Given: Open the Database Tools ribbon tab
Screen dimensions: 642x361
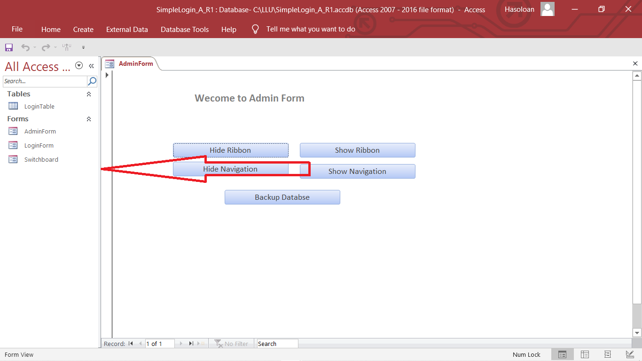Looking at the screenshot, I should pyautogui.click(x=185, y=29).
